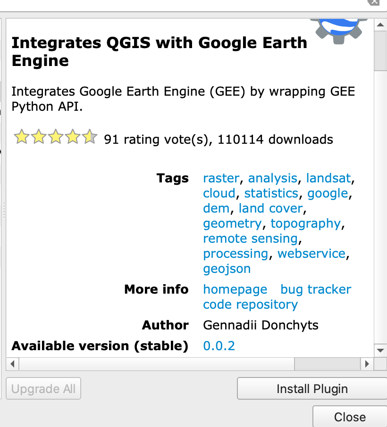Click the Install Plugin button

[x=311, y=388]
